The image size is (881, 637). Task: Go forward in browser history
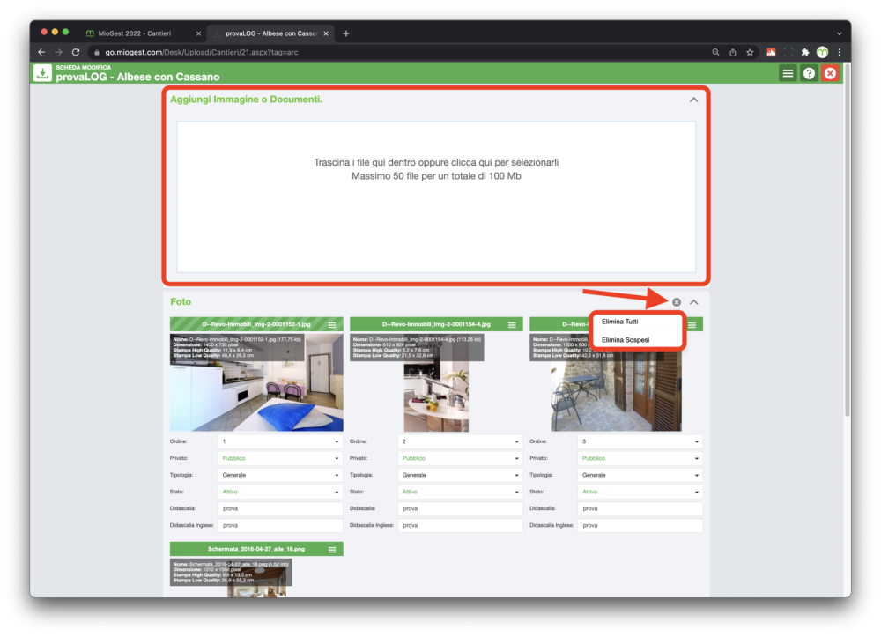click(x=58, y=52)
